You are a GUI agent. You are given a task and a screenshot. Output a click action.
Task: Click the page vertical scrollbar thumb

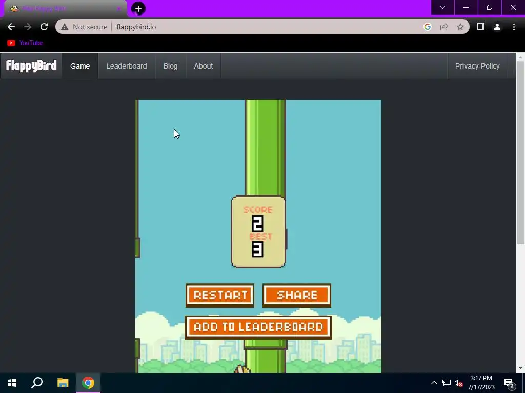point(520,152)
